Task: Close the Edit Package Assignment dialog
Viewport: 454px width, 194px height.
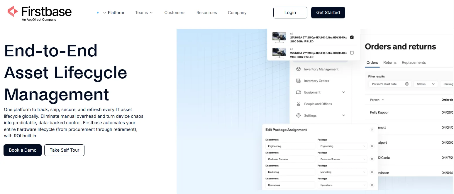Action: (x=372, y=130)
